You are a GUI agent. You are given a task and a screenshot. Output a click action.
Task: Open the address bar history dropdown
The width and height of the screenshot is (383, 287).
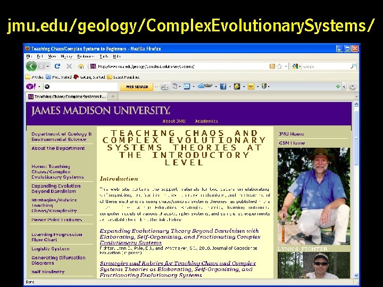coord(286,66)
